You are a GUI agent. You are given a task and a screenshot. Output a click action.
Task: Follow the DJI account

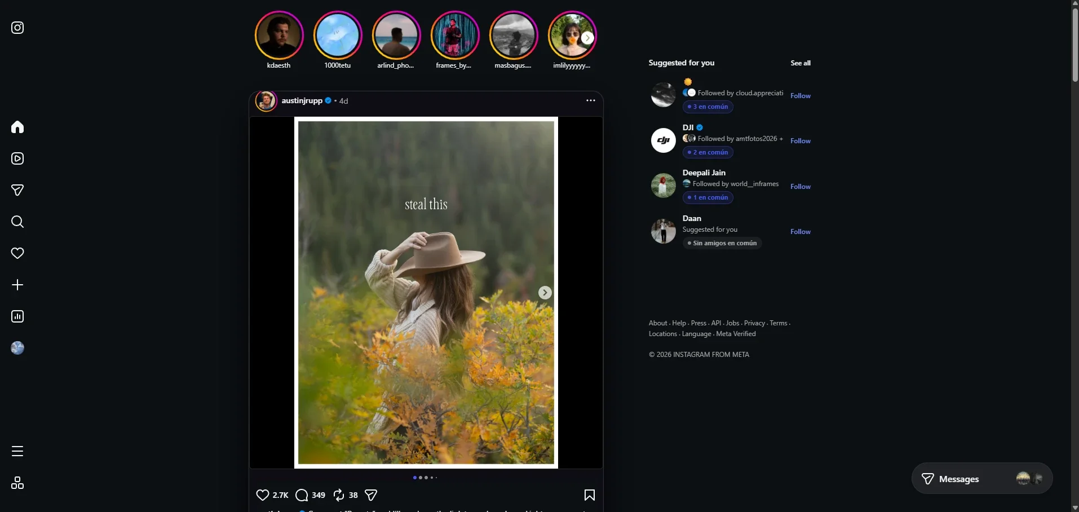(x=801, y=141)
